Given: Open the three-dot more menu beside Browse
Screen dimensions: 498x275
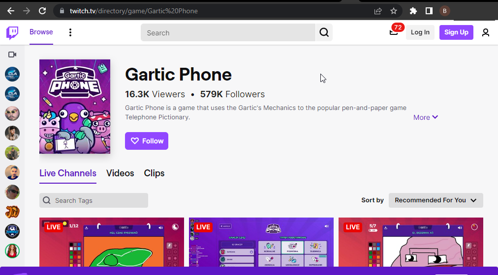Looking at the screenshot, I should [70, 32].
